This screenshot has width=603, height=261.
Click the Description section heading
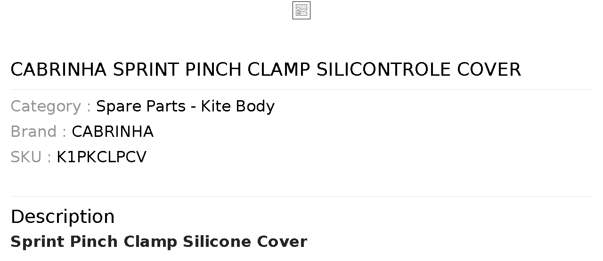point(63,217)
